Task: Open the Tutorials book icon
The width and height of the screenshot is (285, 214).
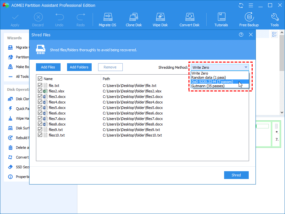Action: 222,17
